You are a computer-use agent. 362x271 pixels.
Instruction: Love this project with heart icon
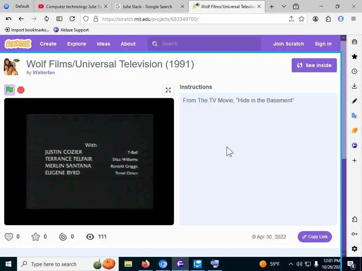[9, 237]
